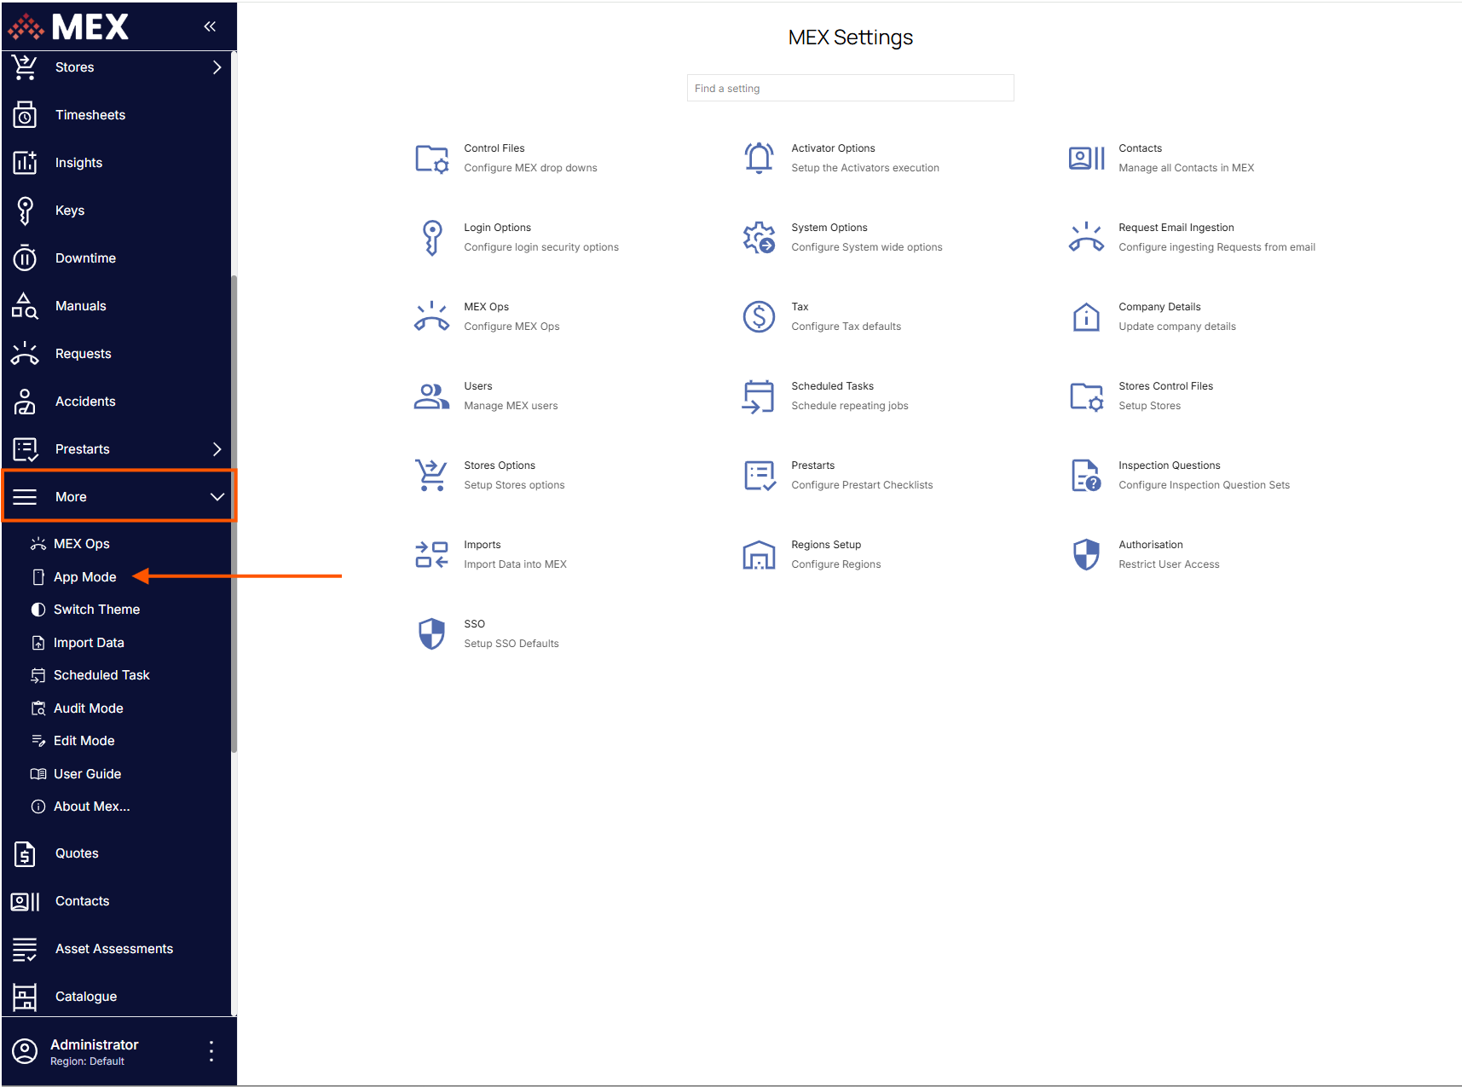Open App Mode from sidebar
This screenshot has height=1087, width=1462.
pyautogui.click(x=84, y=577)
